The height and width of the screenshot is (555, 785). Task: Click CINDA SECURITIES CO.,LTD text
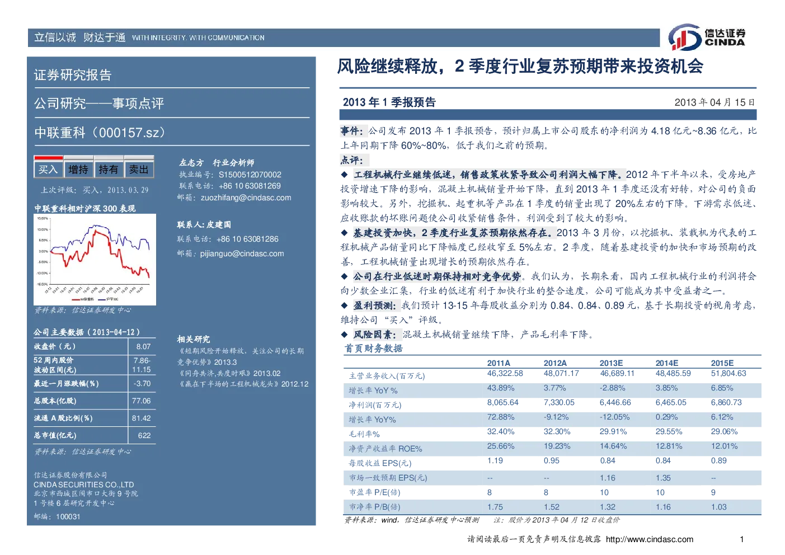tap(84, 485)
